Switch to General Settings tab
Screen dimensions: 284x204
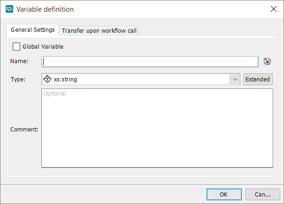[x=33, y=30]
